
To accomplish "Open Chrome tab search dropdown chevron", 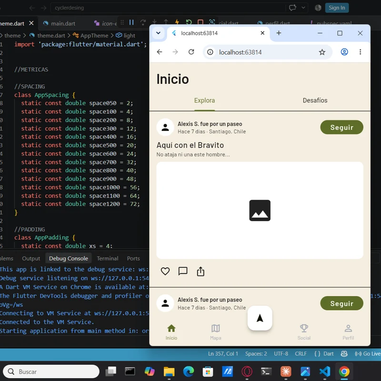I will pyautogui.click(x=159, y=33).
